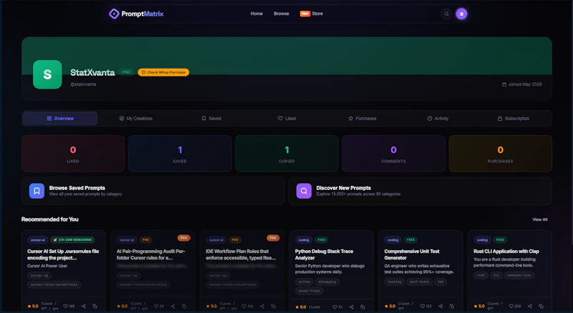The width and height of the screenshot is (573, 313).
Task: Click View All for recommended prompts
Action: pos(540,219)
